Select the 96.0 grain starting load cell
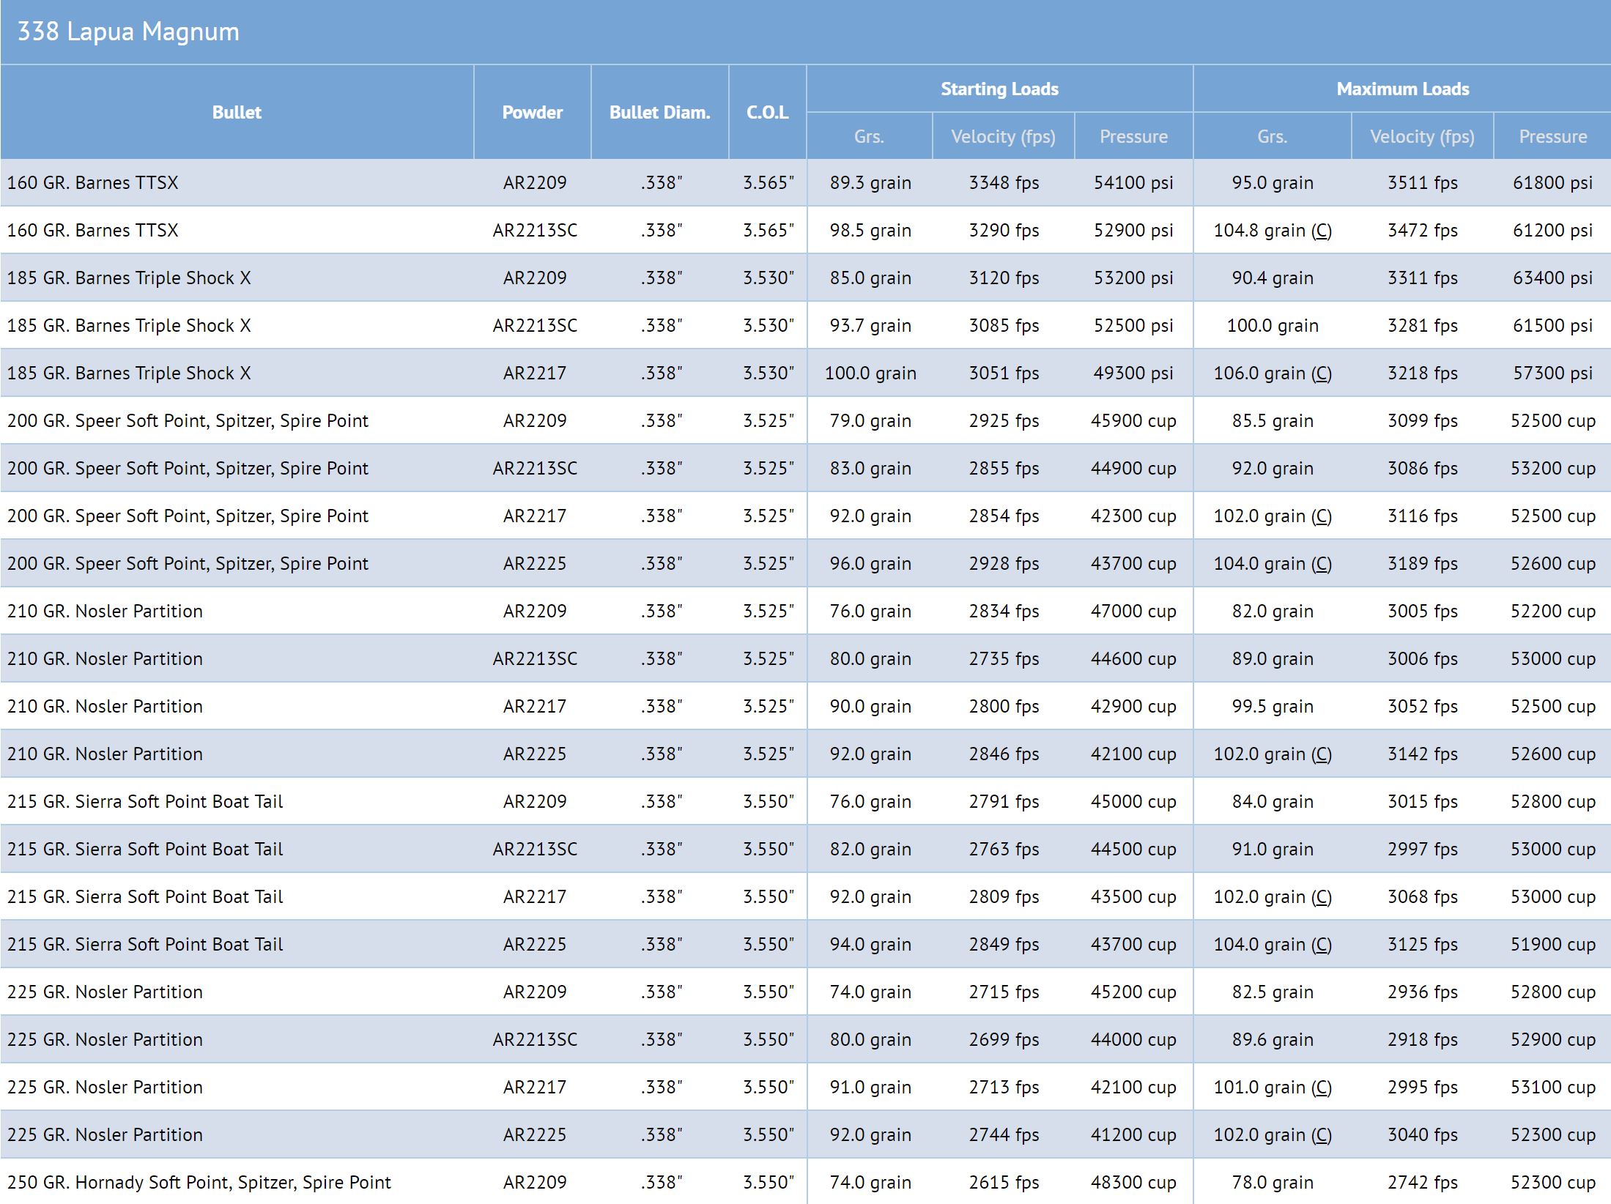This screenshot has width=1611, height=1204. pyautogui.click(x=870, y=563)
